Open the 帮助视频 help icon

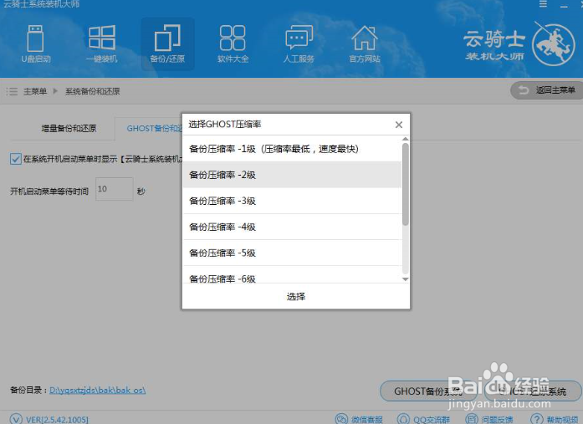[x=536, y=419]
